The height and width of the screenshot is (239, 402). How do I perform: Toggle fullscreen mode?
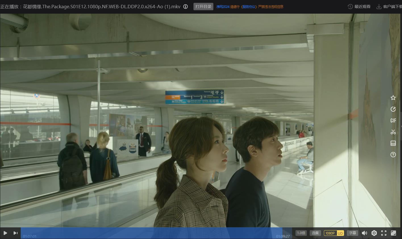coord(384,233)
